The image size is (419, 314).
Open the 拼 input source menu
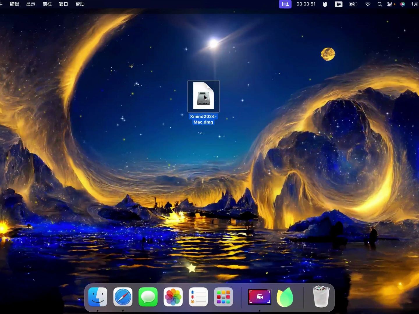point(338,4)
